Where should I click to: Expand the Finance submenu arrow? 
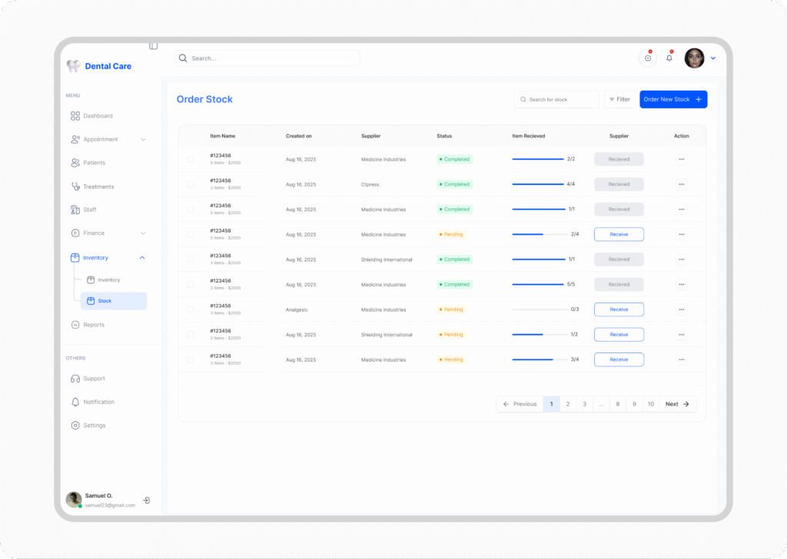[143, 233]
